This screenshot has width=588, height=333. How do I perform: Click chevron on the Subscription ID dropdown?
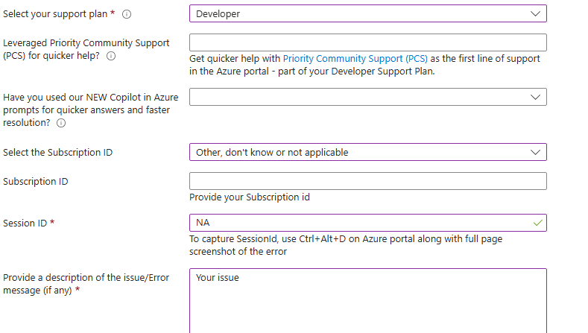[535, 152]
